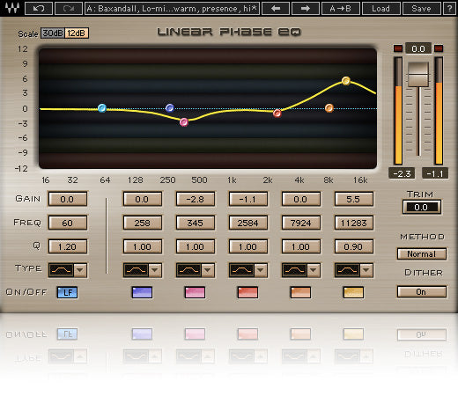Image resolution: width=458 pixels, height=396 pixels.
Task: Reset the right clip indicator light
Action: coord(439,48)
